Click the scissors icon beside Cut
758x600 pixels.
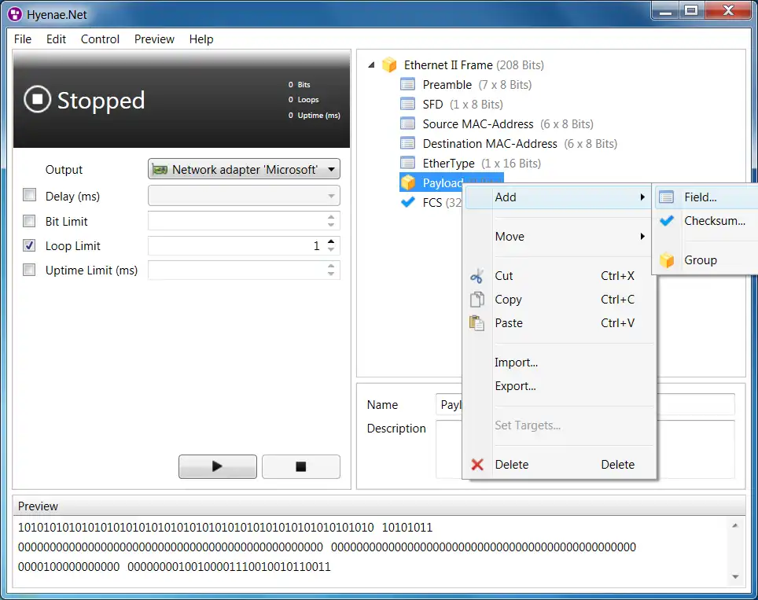(477, 276)
